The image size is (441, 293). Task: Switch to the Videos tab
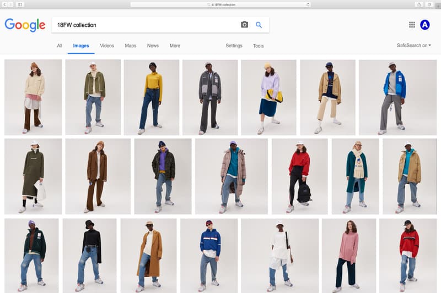[107, 46]
